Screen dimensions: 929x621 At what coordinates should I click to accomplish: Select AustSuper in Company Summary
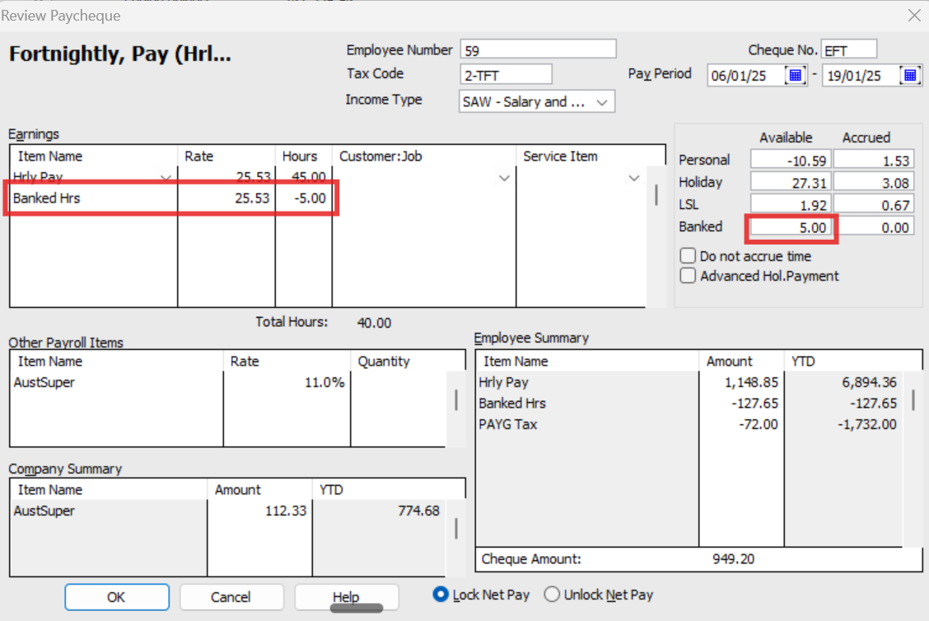pyautogui.click(x=44, y=511)
